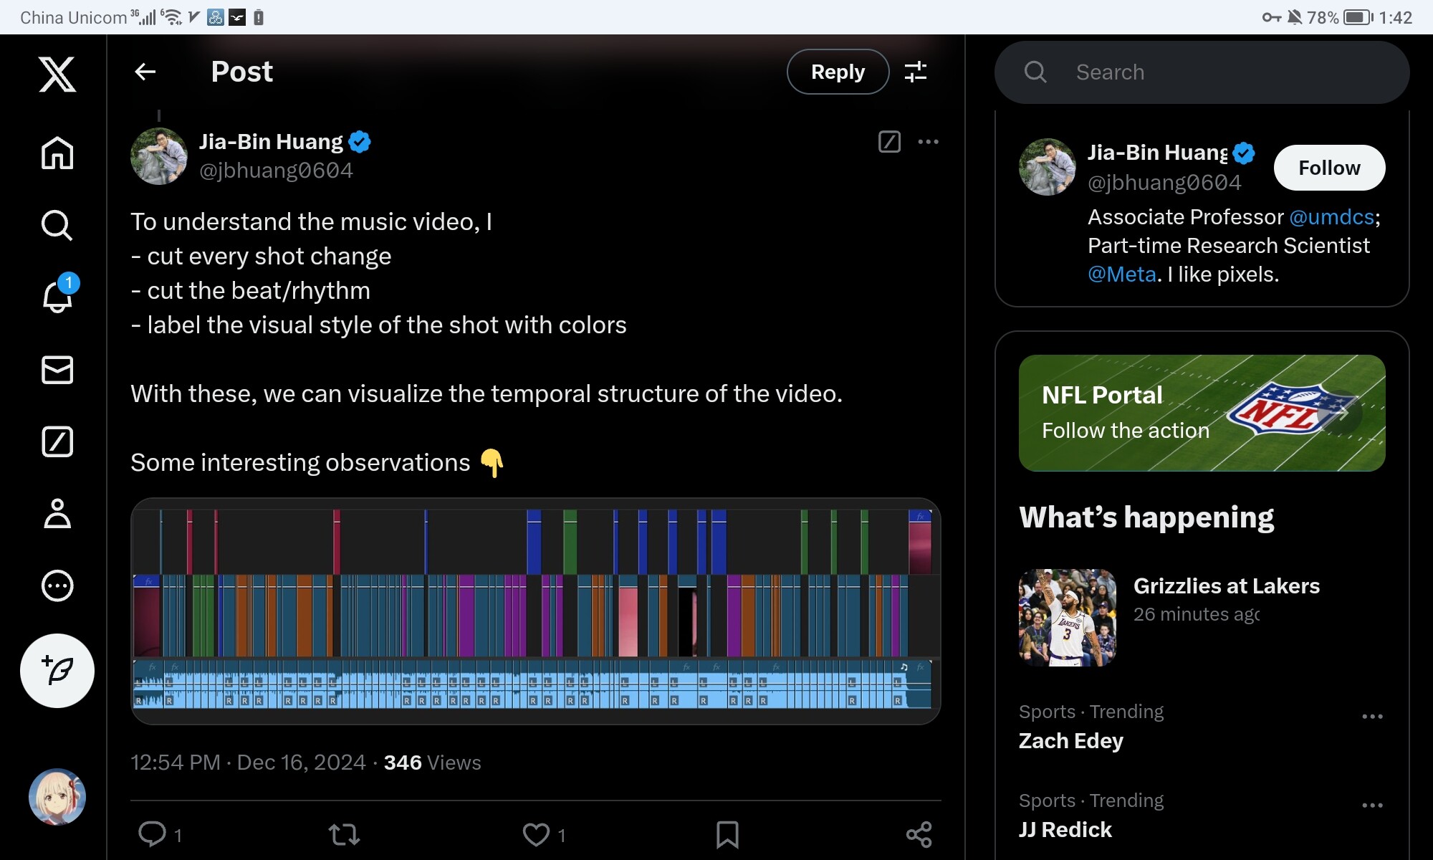Open Messages envelope icon
Screen dimensions: 1433x860
tap(57, 370)
